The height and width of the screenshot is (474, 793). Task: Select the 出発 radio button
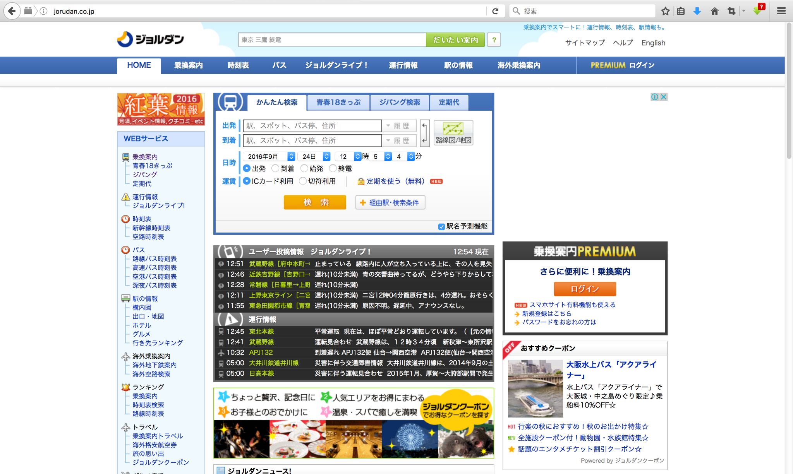click(x=247, y=168)
